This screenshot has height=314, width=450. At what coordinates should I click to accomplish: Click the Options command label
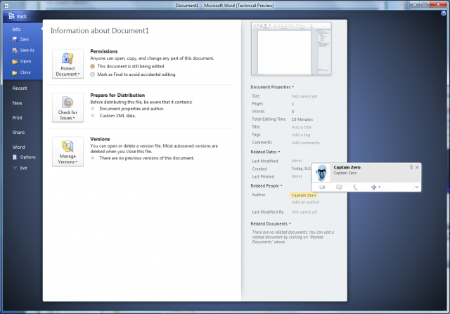(x=28, y=157)
